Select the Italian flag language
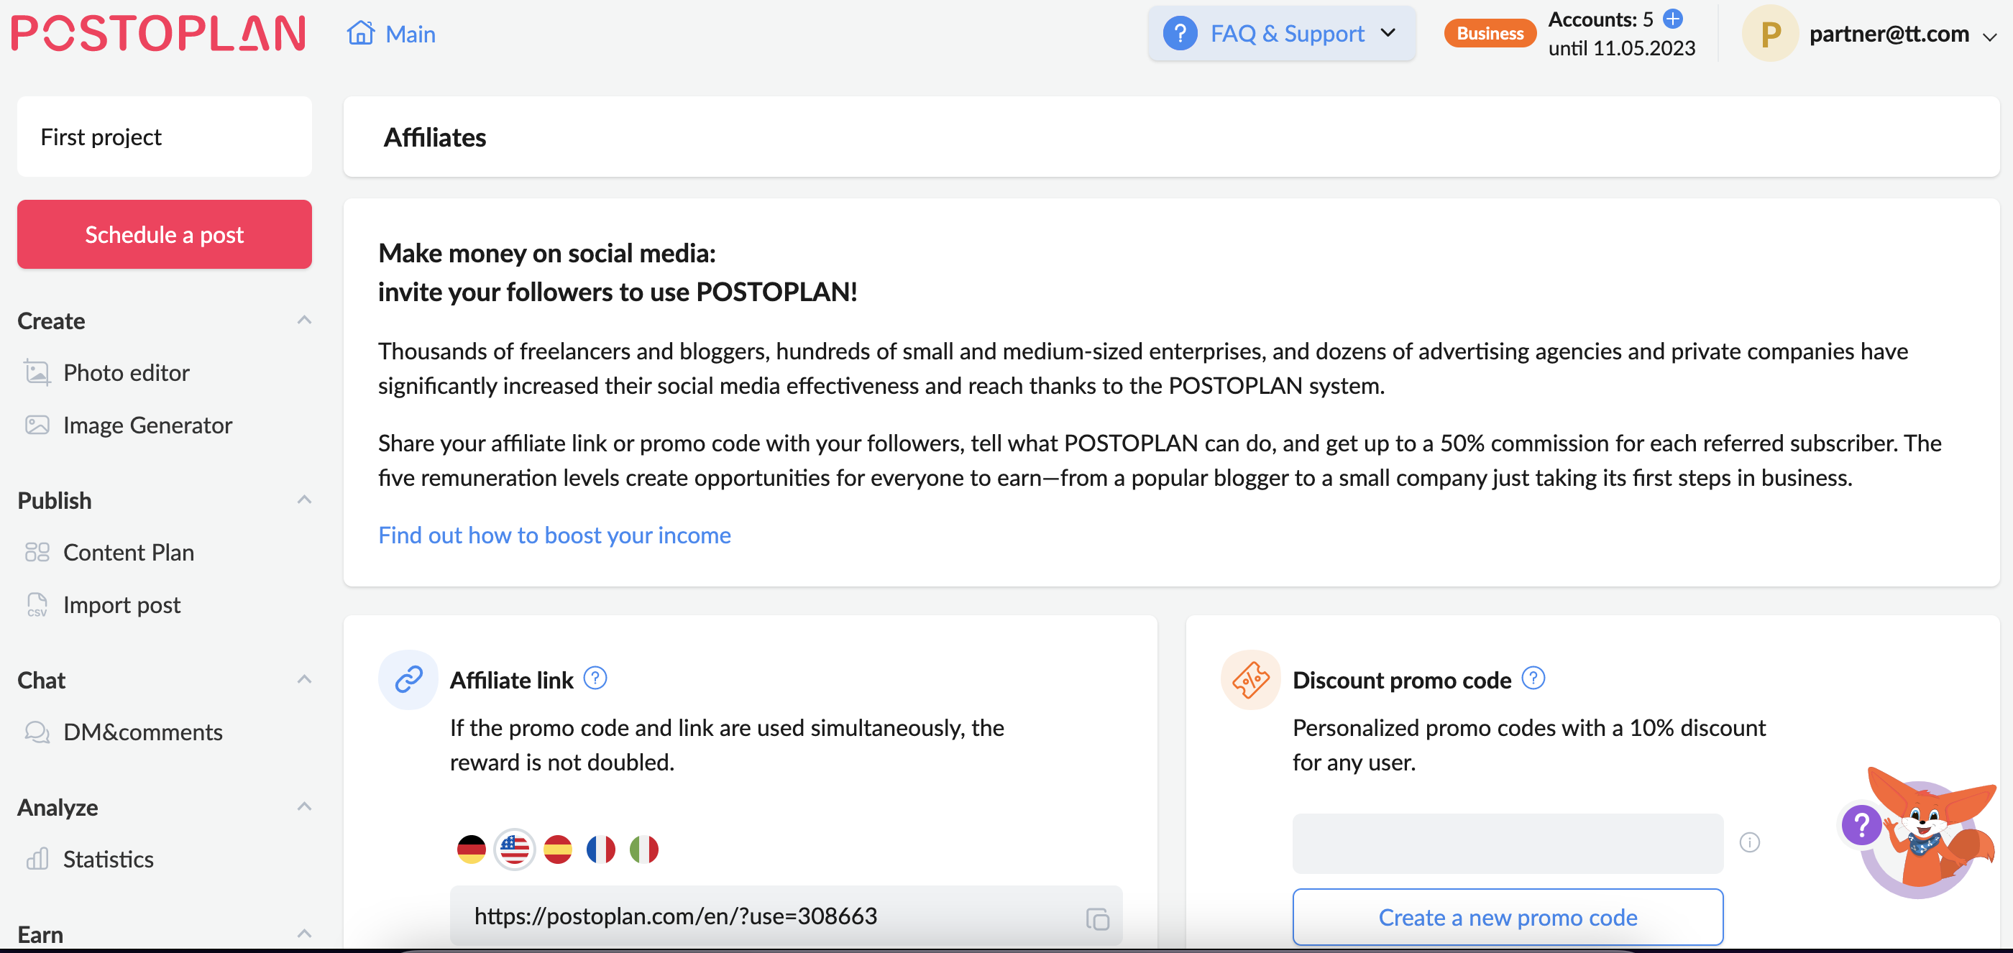Image resolution: width=2013 pixels, height=953 pixels. tap(644, 849)
